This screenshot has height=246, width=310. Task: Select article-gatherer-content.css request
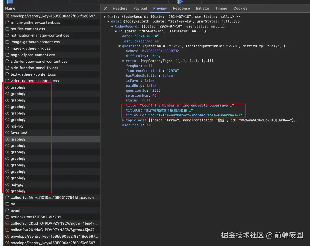click(52, 23)
